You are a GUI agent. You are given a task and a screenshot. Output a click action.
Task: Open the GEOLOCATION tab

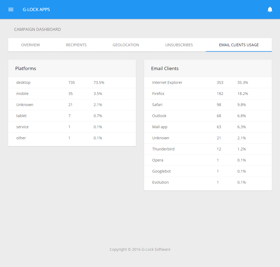click(x=126, y=45)
